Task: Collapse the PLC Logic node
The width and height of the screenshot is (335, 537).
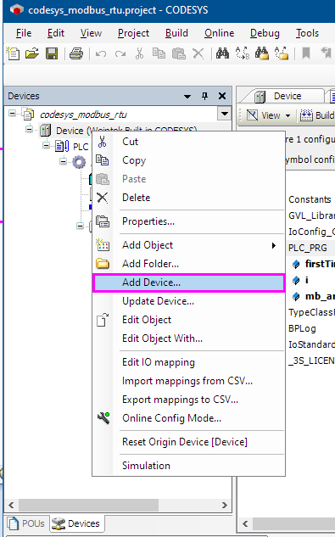Action: pos(46,146)
